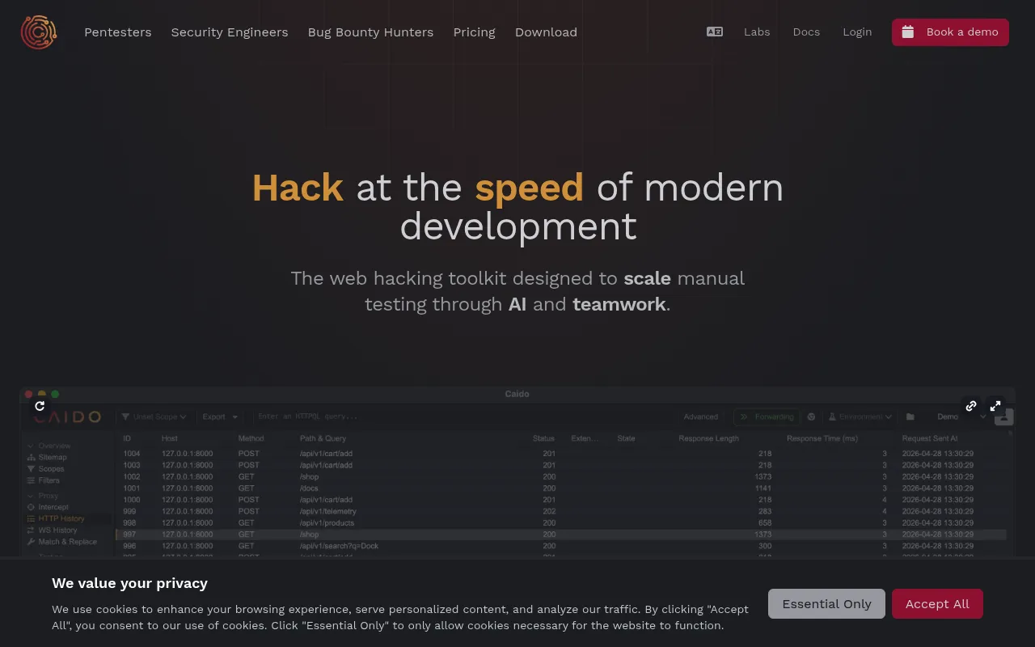Click the Response Length column header
The width and height of the screenshot is (1035, 647).
click(x=709, y=438)
